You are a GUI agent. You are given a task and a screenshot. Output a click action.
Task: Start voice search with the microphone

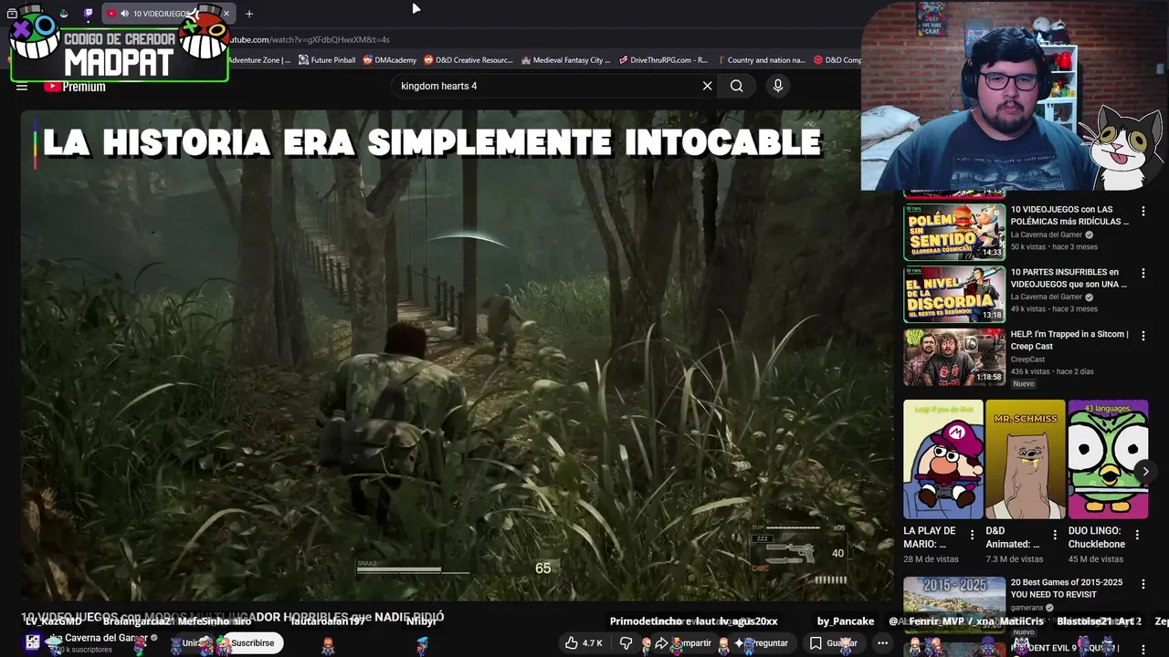[778, 86]
